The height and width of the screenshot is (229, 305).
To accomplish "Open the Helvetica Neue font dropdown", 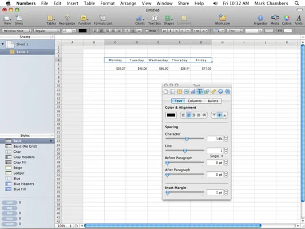I will 17,31.
